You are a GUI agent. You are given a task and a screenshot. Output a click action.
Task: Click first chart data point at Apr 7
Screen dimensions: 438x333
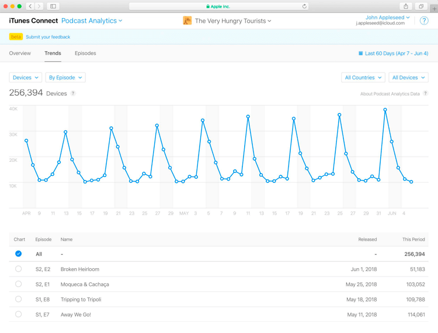click(26, 141)
